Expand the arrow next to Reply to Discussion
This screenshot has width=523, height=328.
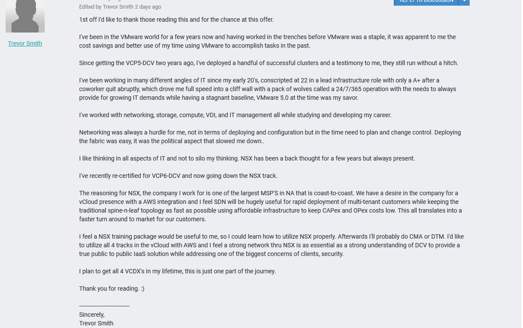464,2
